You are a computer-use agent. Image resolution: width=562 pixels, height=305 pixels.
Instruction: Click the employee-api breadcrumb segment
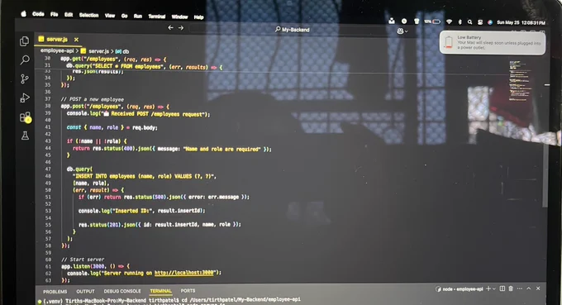click(x=57, y=51)
